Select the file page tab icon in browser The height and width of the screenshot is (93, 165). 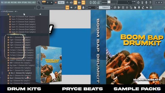[x=24, y=14]
